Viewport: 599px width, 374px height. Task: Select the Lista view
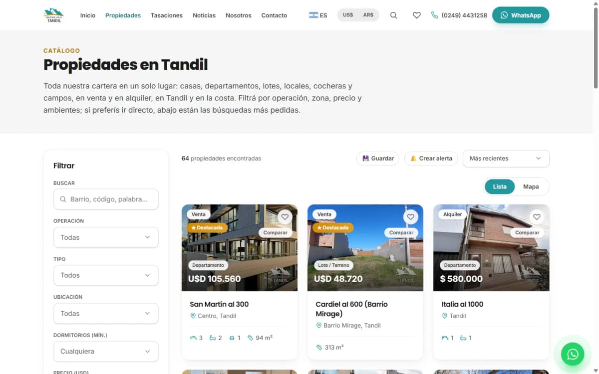pos(500,187)
